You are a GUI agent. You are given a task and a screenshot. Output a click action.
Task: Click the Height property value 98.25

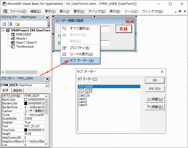(34, 134)
